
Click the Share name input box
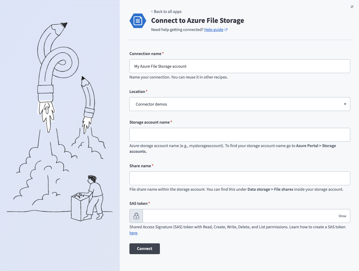pos(240,178)
